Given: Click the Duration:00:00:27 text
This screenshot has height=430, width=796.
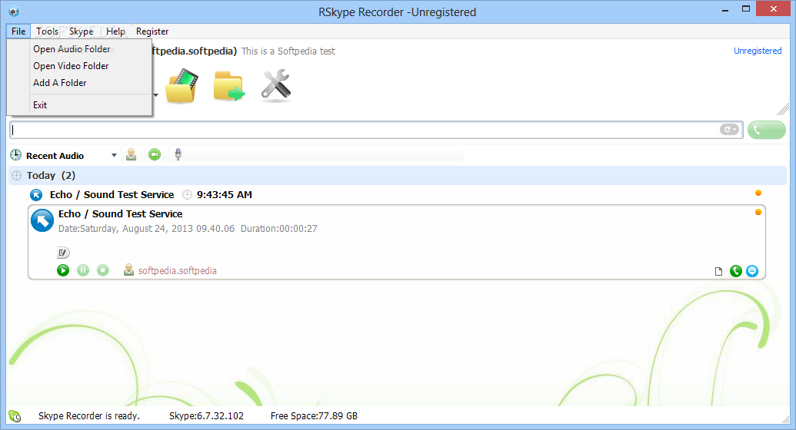Looking at the screenshot, I should pos(278,229).
